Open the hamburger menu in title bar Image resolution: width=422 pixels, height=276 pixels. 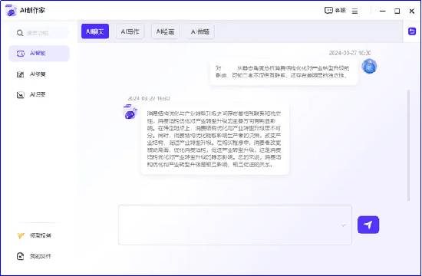tap(355, 11)
